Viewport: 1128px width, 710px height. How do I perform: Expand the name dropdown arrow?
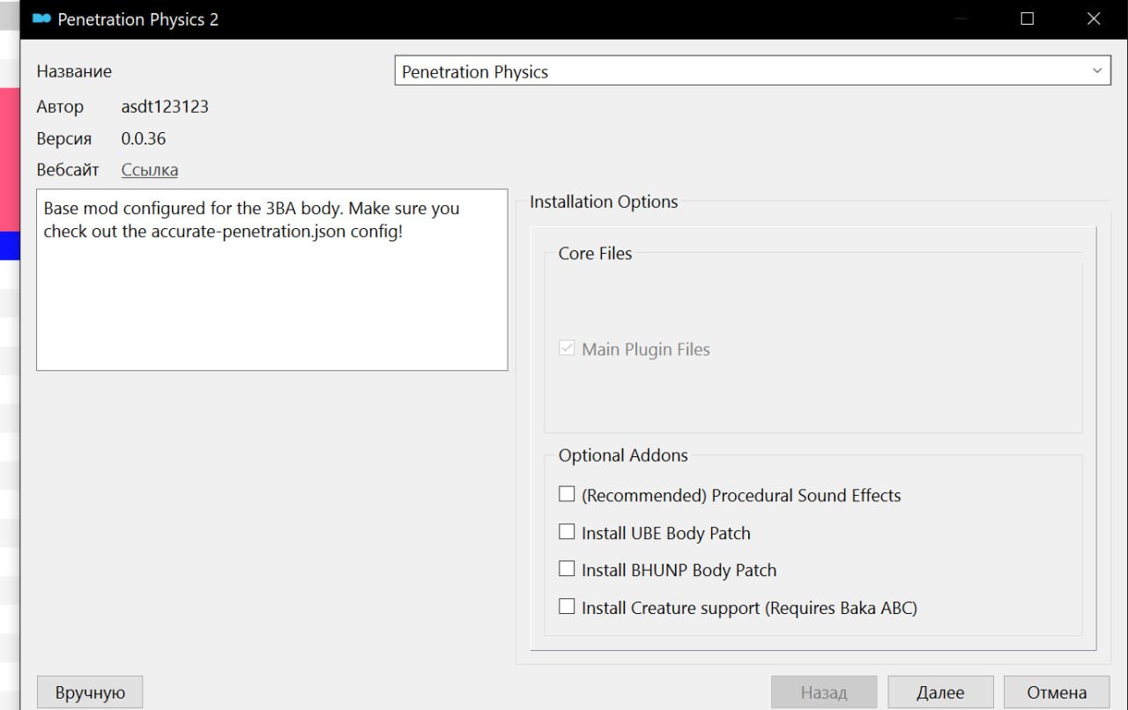coord(1097,70)
